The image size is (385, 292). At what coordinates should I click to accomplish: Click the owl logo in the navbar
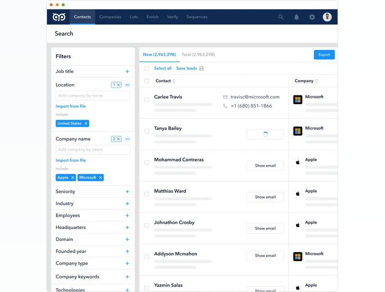[59, 17]
